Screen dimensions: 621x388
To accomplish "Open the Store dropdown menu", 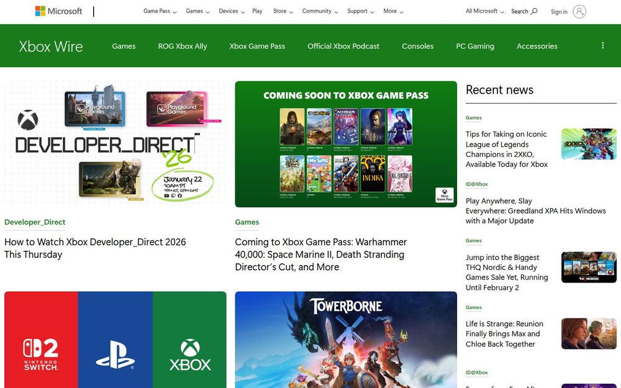I will (x=283, y=11).
